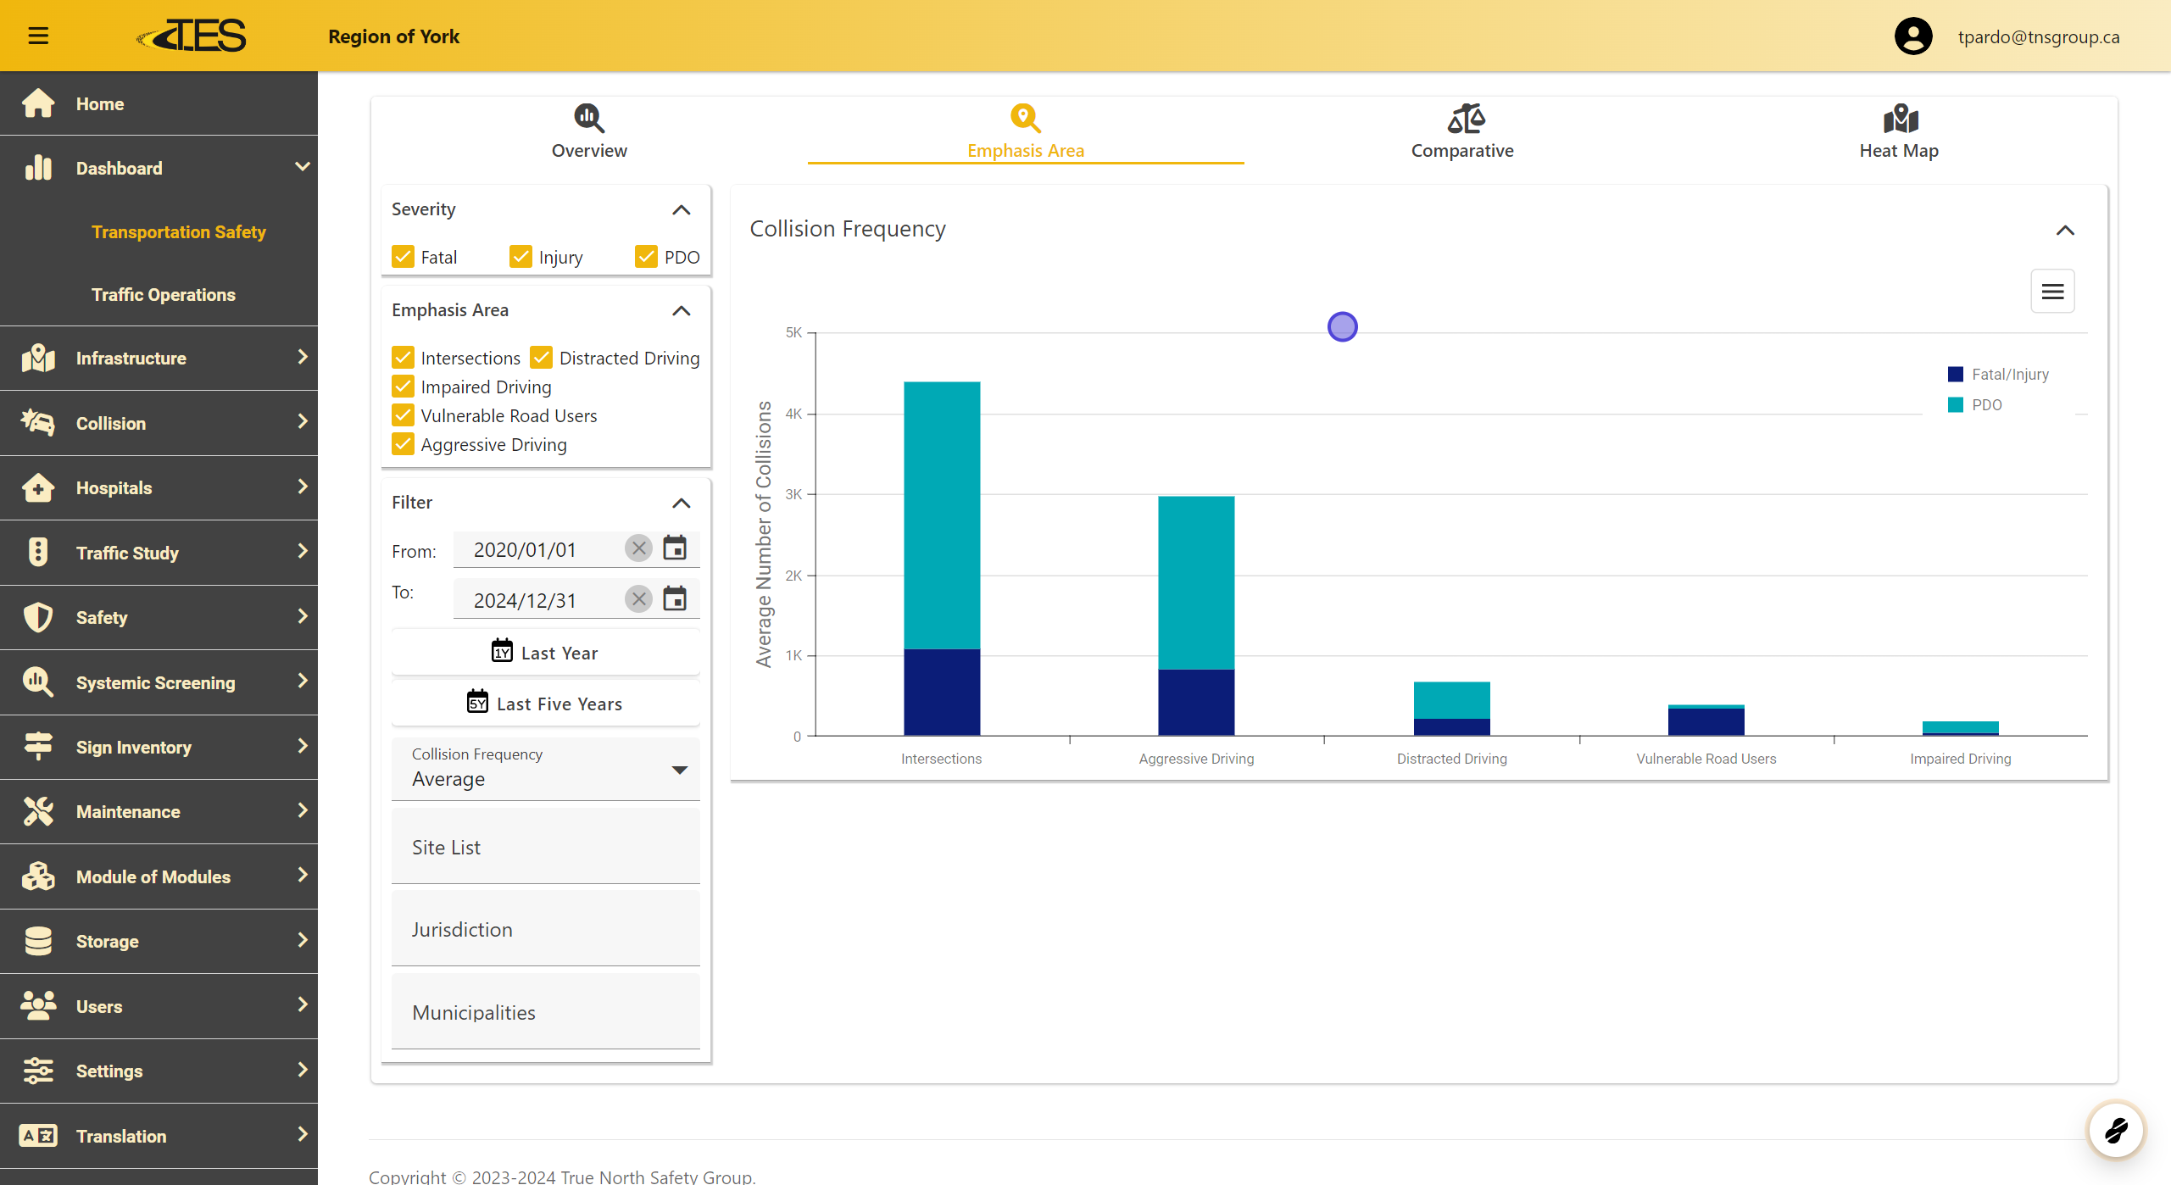Click the Home house icon in the sidebar
The height and width of the screenshot is (1185, 2171).
pyautogui.click(x=38, y=103)
